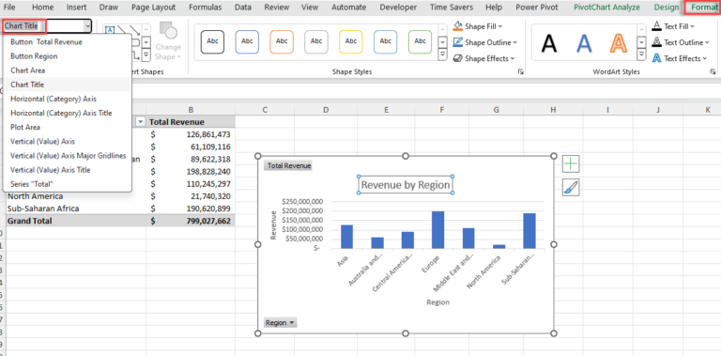Switch to the Developer tab

[398, 7]
